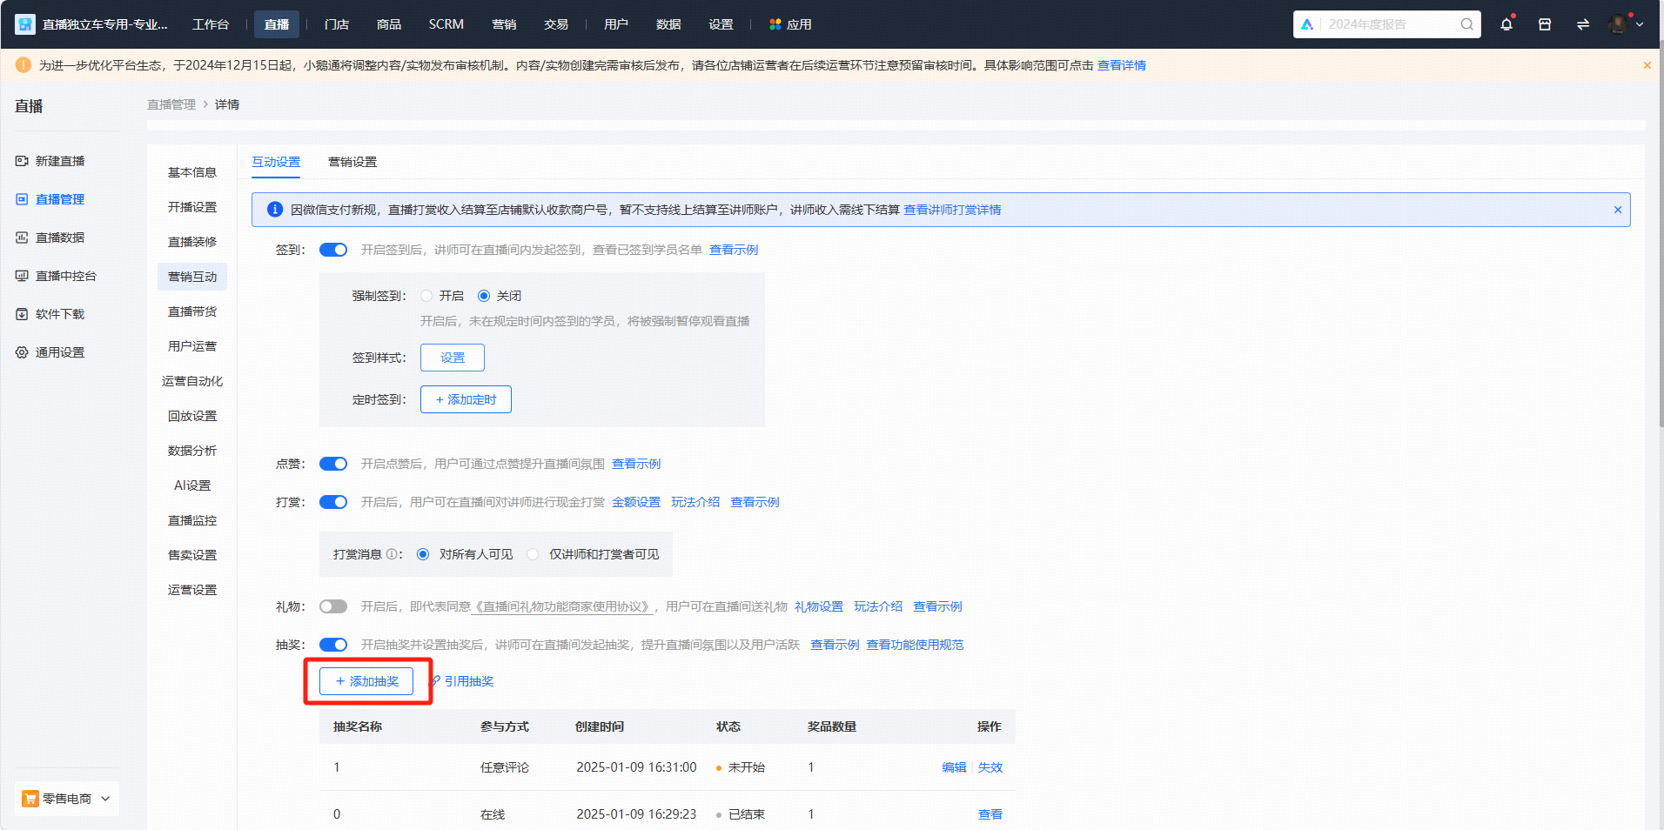The width and height of the screenshot is (1664, 830).
Task: Click the store icon in the top bar
Action: [x=1545, y=24]
